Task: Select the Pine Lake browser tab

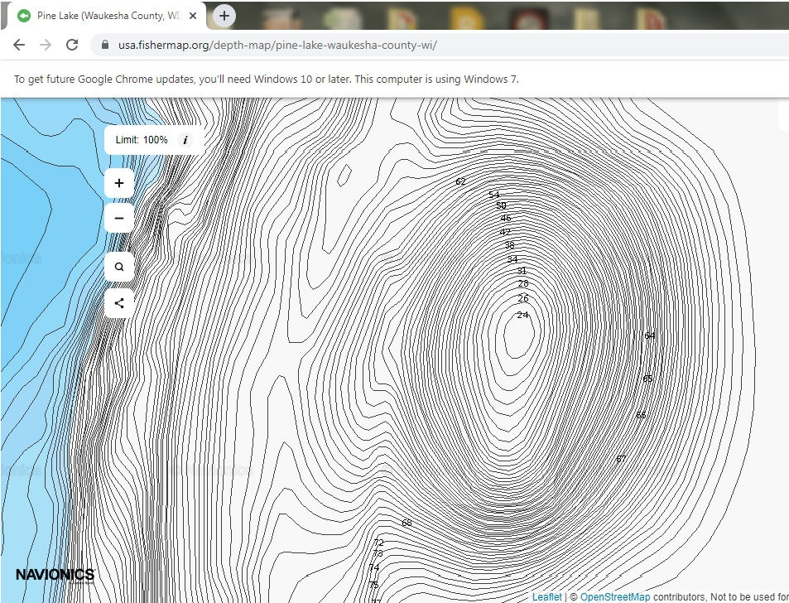Action: (106, 16)
